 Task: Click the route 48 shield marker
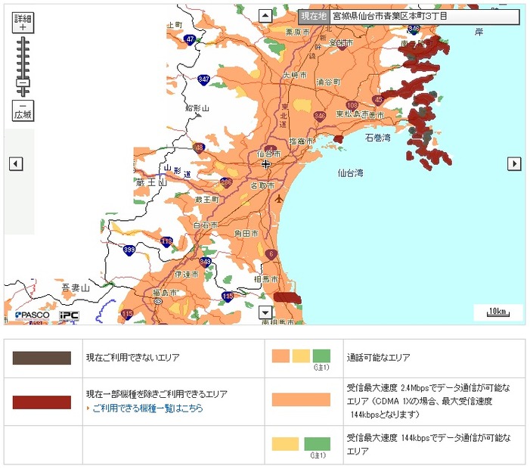[x=199, y=148]
